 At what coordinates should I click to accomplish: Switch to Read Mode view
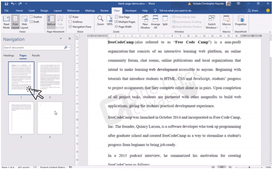click(6, 22)
